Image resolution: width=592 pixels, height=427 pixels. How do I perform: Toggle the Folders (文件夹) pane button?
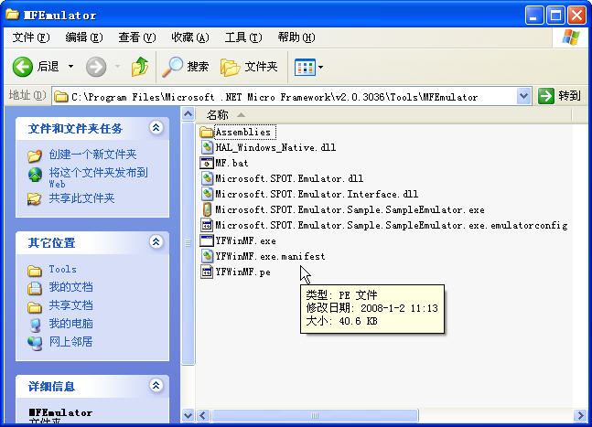(249, 67)
